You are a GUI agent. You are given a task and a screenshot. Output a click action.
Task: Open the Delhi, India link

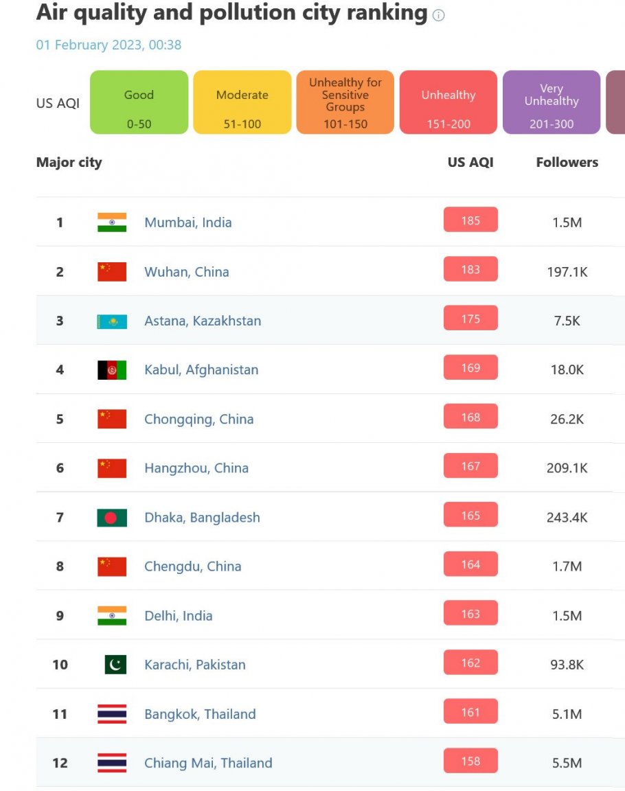178,615
